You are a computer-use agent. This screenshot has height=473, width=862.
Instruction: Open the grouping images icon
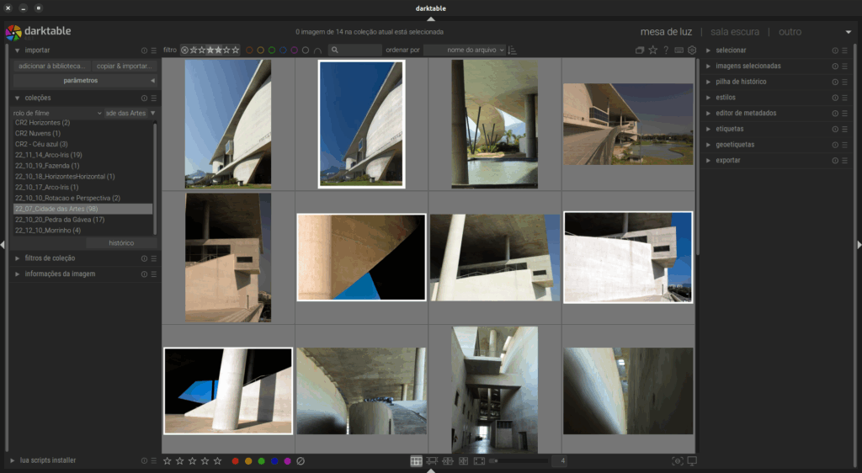640,50
